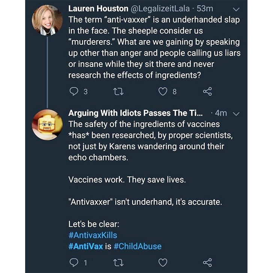View the Lego-head avatar profile

(47, 124)
